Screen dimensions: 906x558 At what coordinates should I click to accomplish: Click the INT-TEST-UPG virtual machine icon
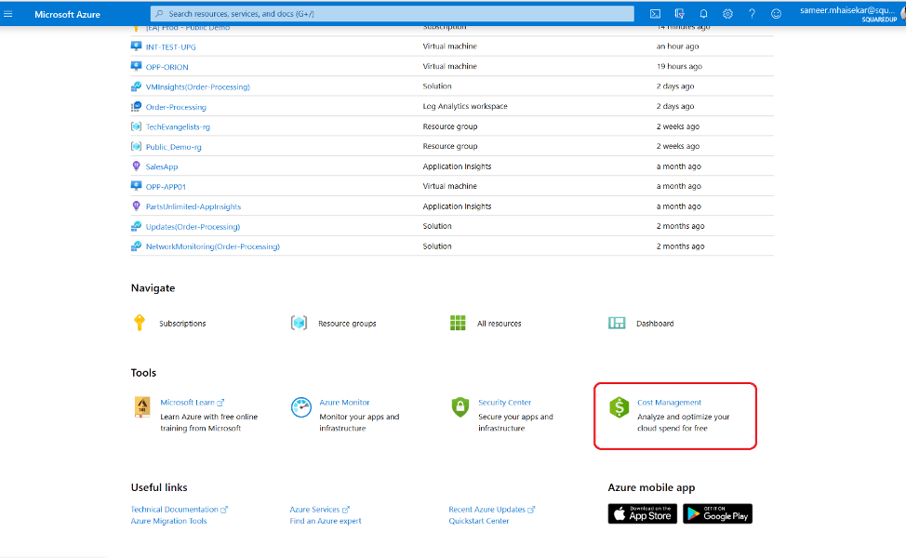coord(137,46)
